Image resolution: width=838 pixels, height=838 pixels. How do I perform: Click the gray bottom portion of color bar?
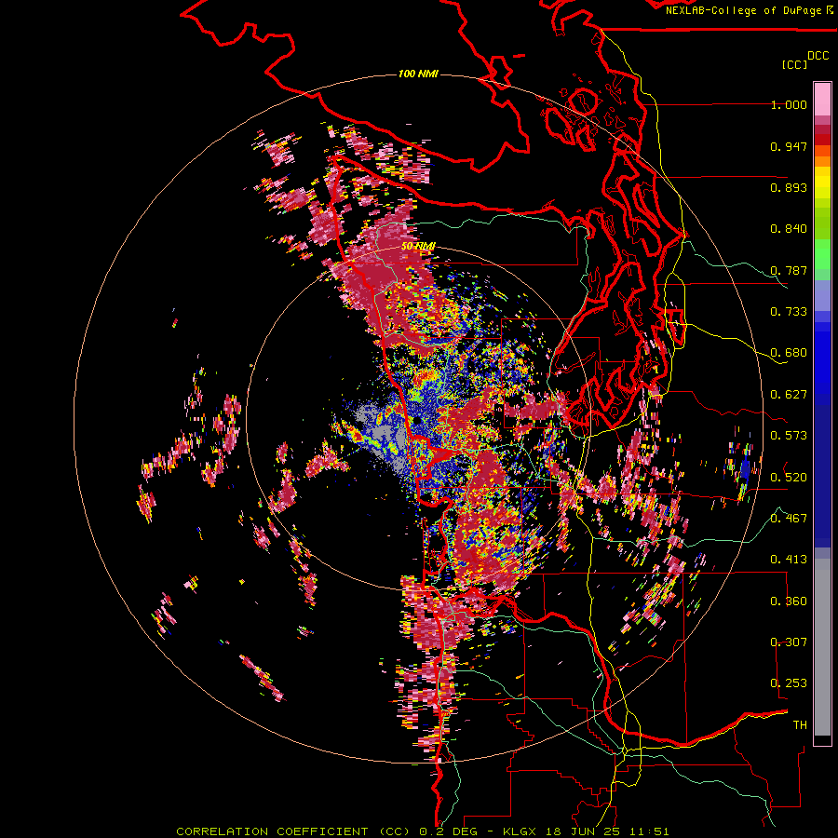tap(822, 647)
